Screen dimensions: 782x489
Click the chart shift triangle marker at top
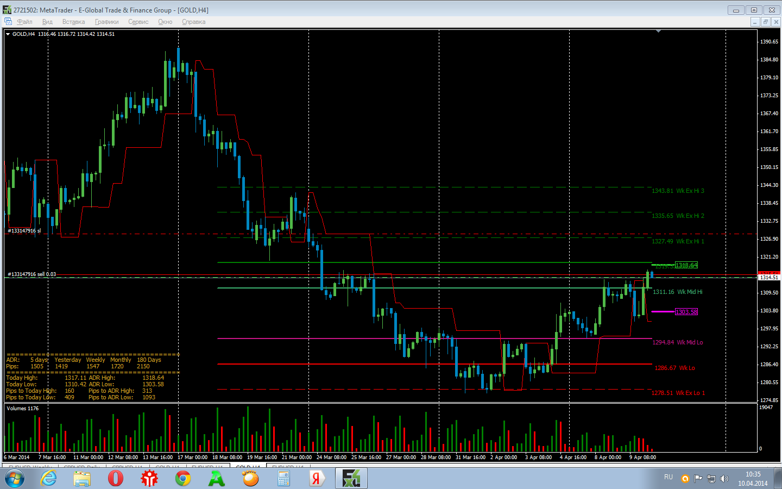658,32
